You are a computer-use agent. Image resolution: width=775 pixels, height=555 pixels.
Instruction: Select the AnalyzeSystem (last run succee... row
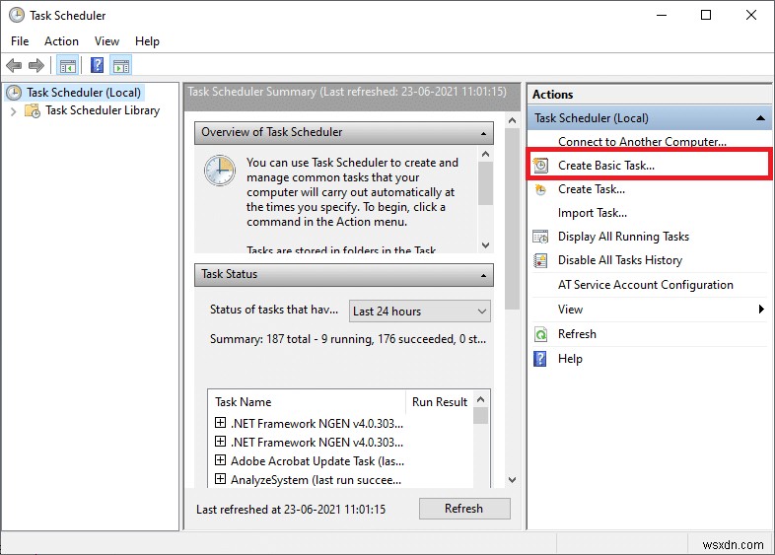[316, 480]
